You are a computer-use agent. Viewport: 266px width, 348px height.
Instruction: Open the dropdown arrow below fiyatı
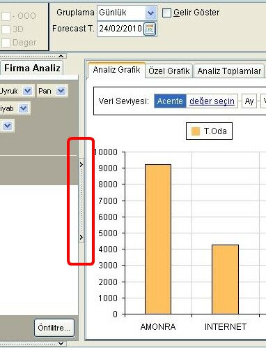[x=8, y=126]
